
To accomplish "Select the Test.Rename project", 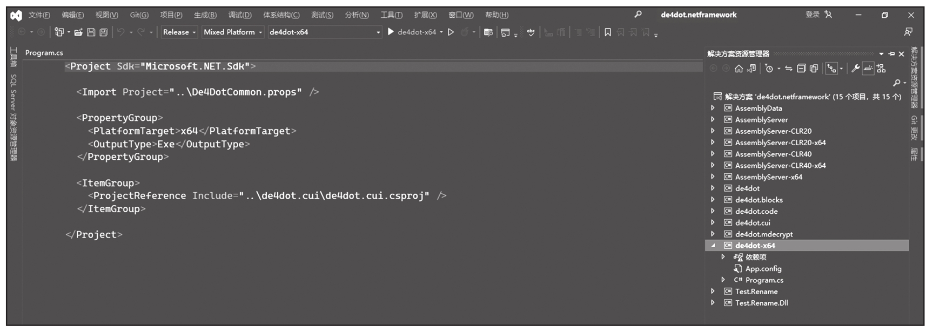I will click(x=756, y=292).
